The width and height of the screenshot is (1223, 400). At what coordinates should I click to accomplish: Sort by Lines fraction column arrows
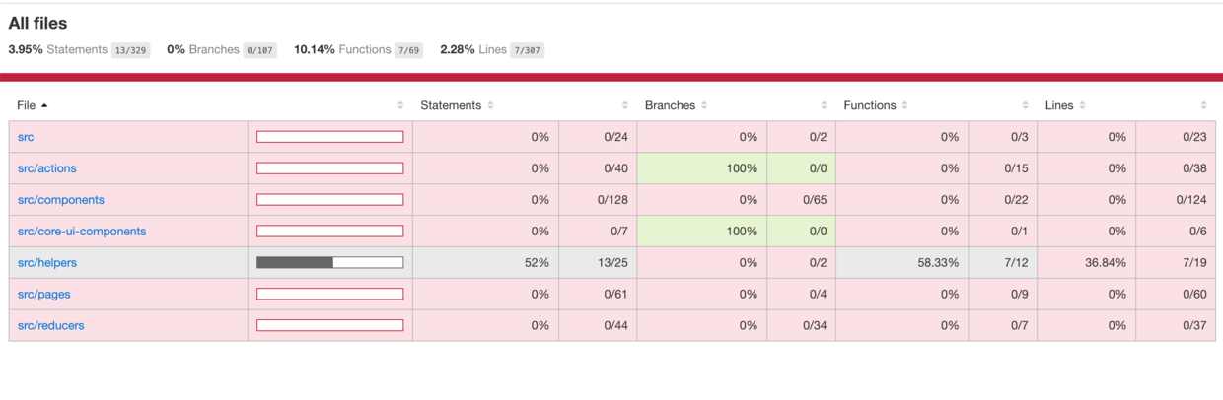click(1203, 105)
